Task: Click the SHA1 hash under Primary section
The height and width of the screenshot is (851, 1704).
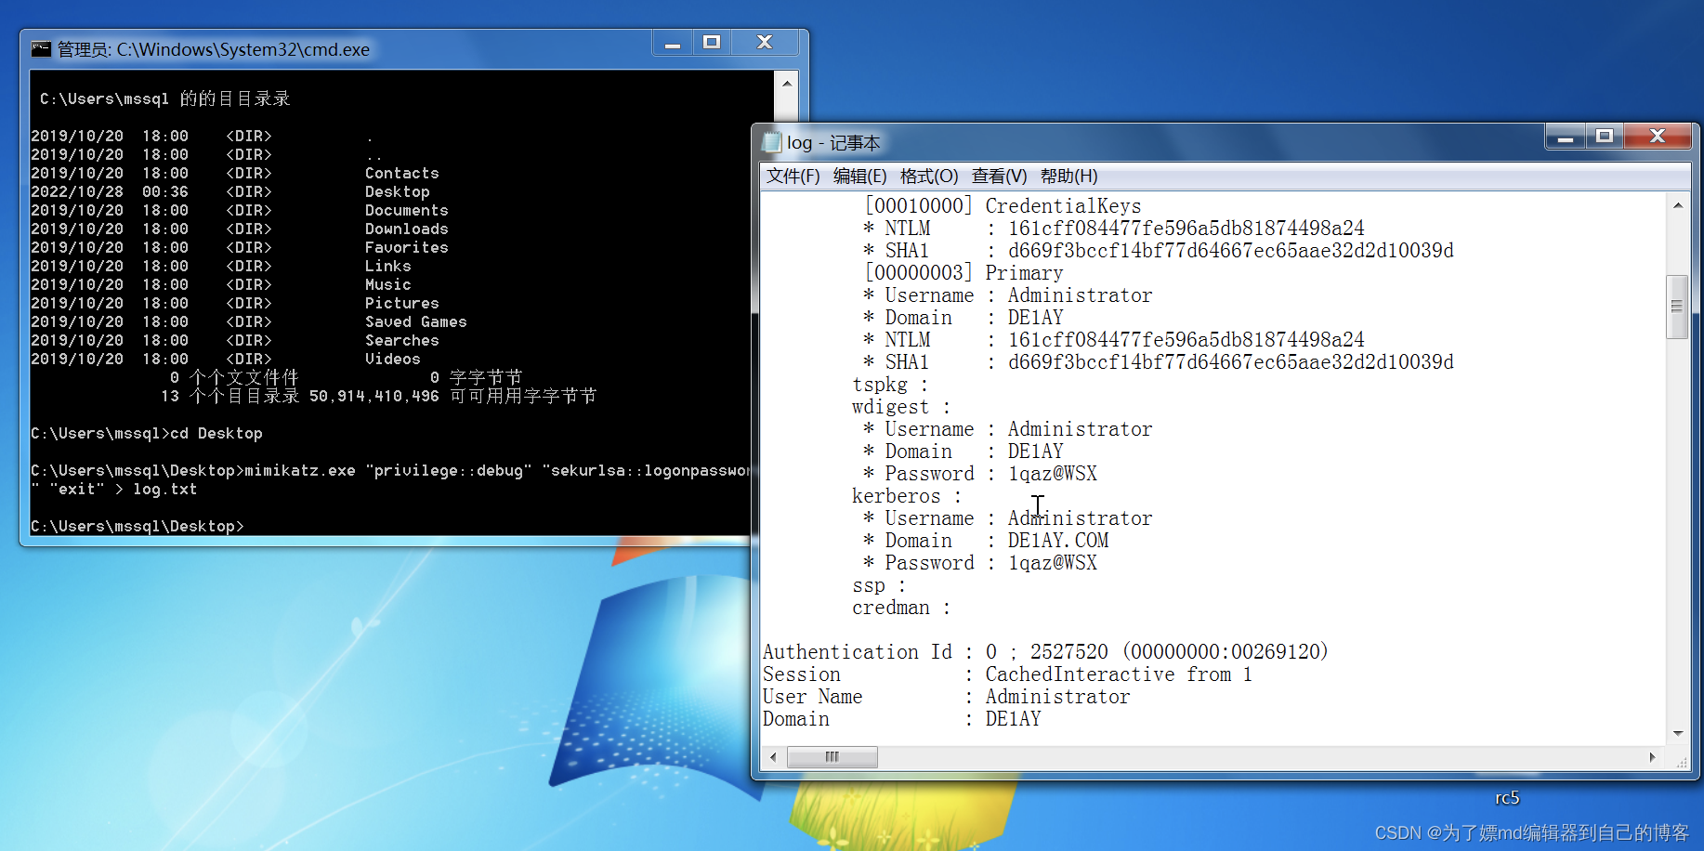Action: (1231, 362)
